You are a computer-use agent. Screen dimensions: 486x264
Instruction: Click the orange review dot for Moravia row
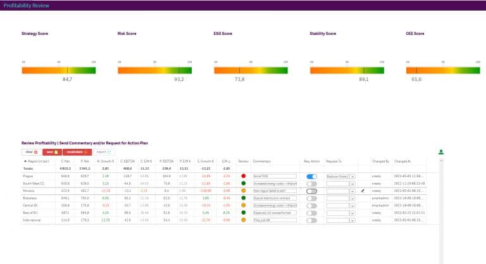pyautogui.click(x=244, y=191)
